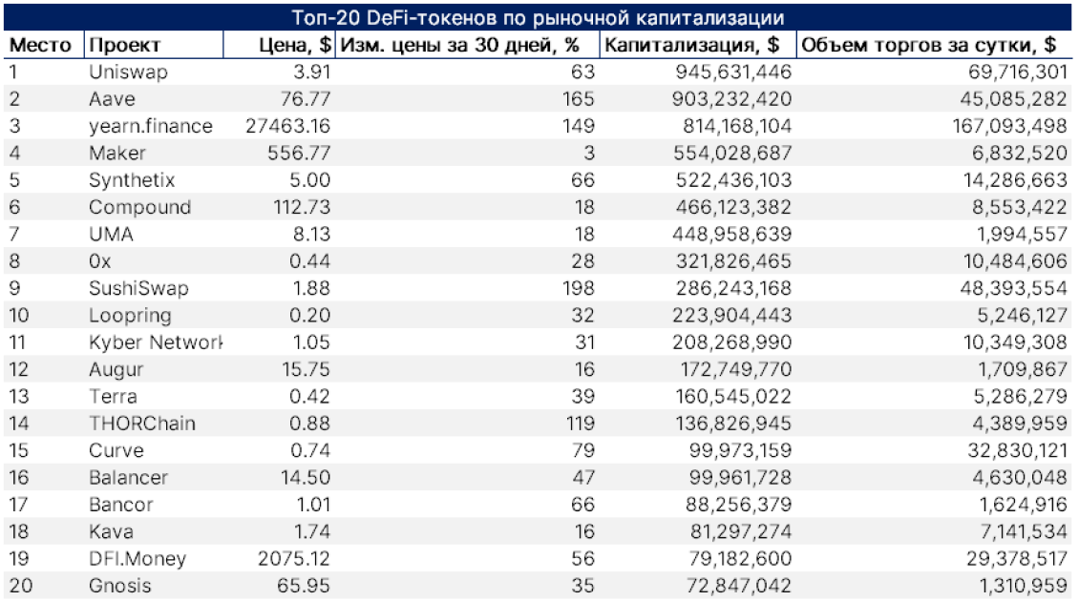
Task: Select the price value 3.91
Action: pos(311,73)
